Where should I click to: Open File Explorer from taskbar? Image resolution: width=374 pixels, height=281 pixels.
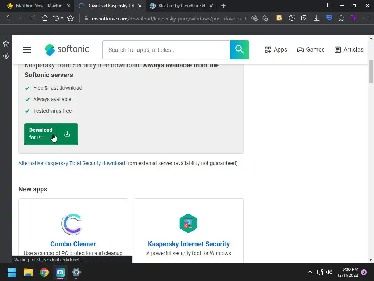point(28,272)
